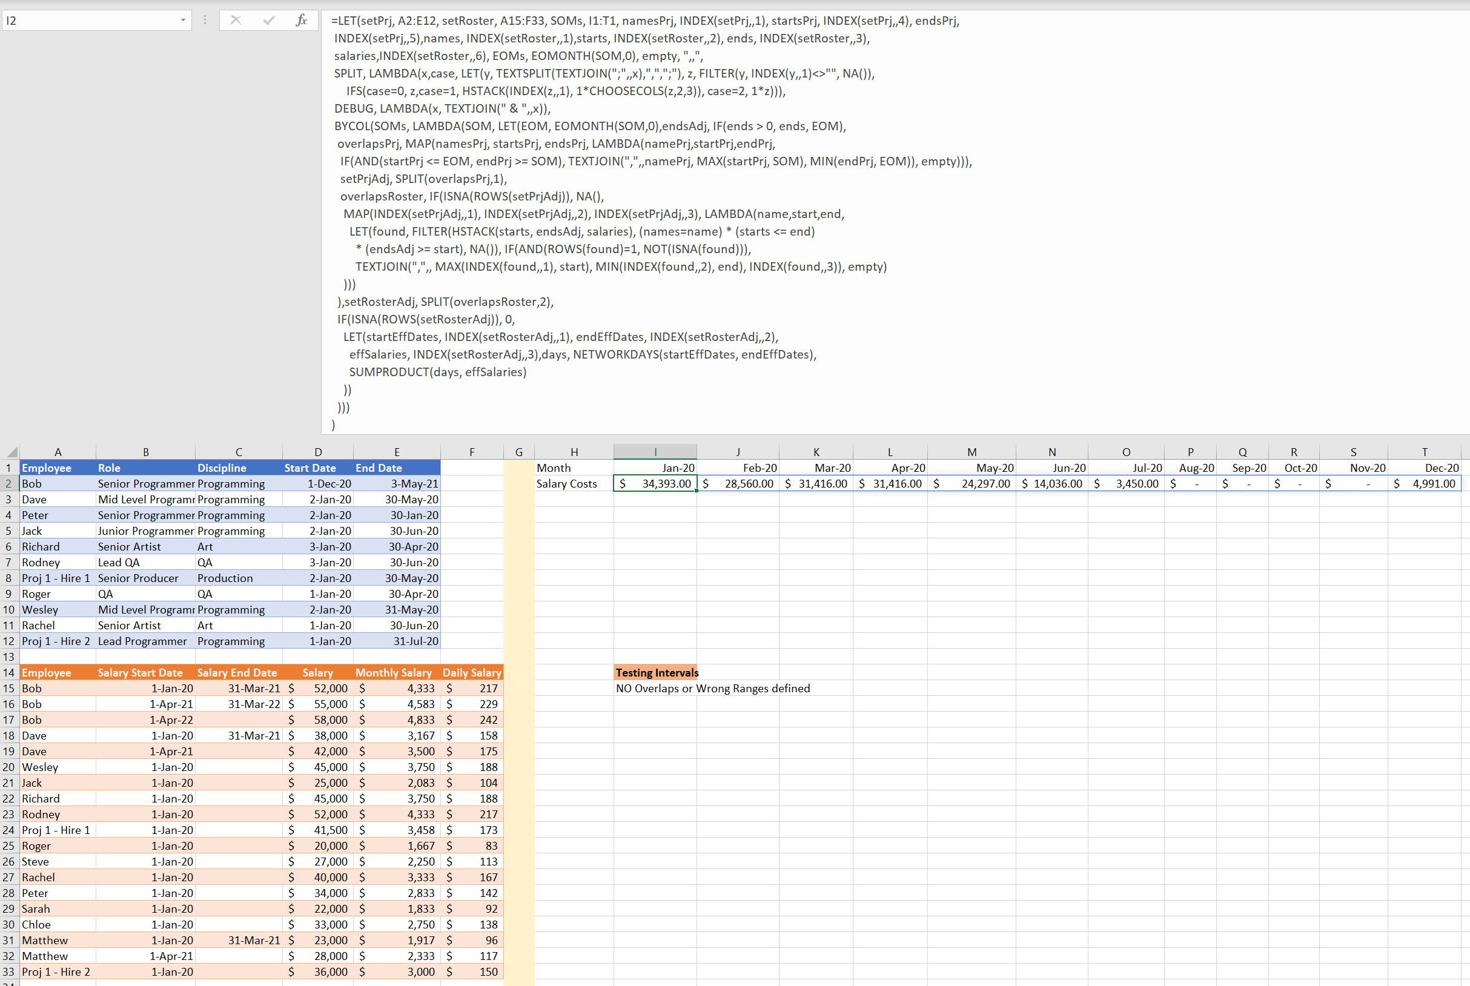Click the orange Daily Salary header cell

pyautogui.click(x=472, y=672)
